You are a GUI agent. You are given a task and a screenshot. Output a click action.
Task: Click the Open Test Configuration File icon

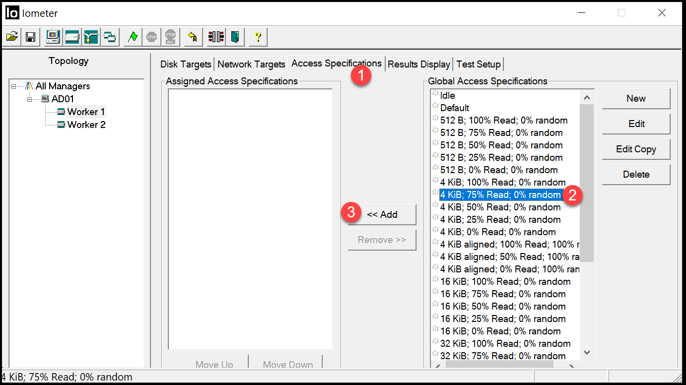(x=12, y=37)
